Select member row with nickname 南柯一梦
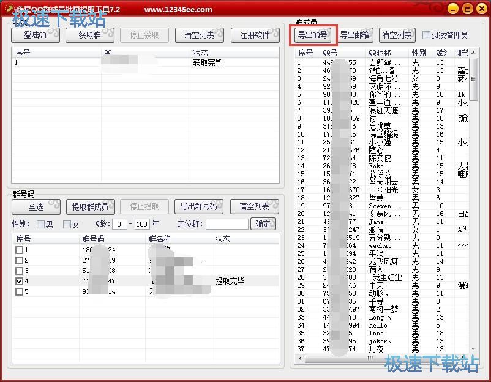Viewport: 491px width, 382px height. pyautogui.click(x=382, y=309)
